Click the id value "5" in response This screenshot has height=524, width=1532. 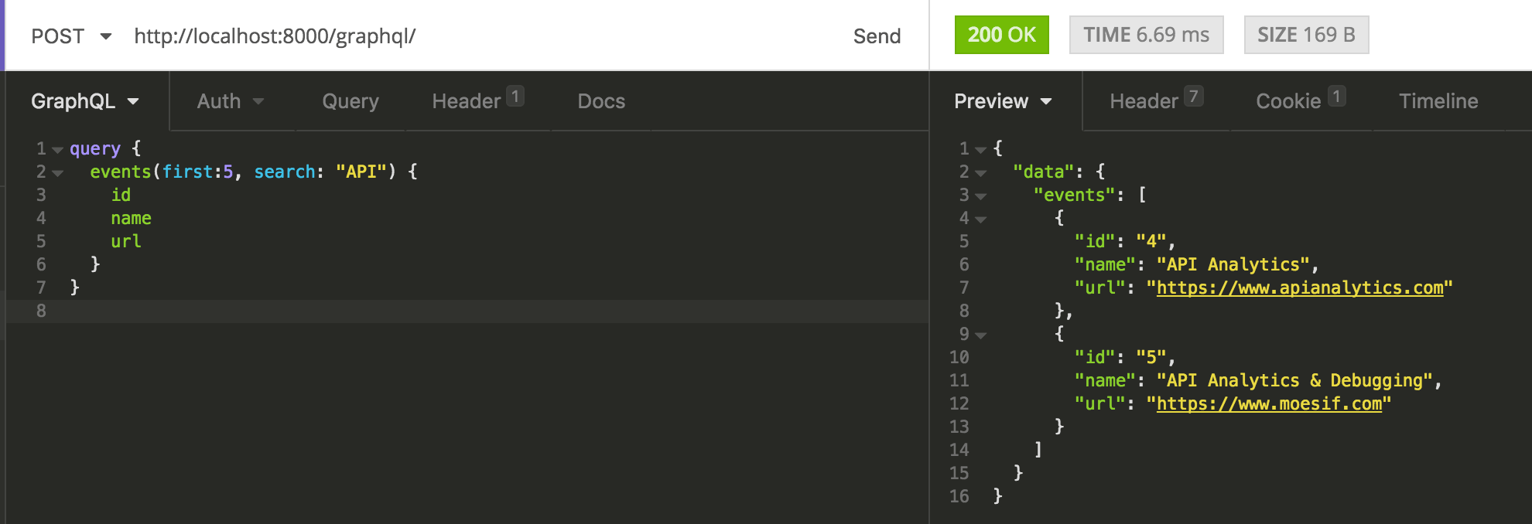1151,357
